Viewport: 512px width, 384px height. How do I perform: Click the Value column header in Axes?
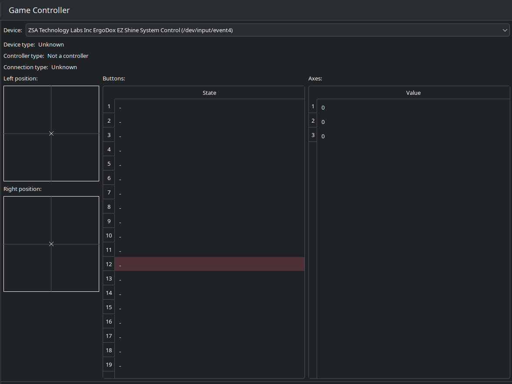413,93
